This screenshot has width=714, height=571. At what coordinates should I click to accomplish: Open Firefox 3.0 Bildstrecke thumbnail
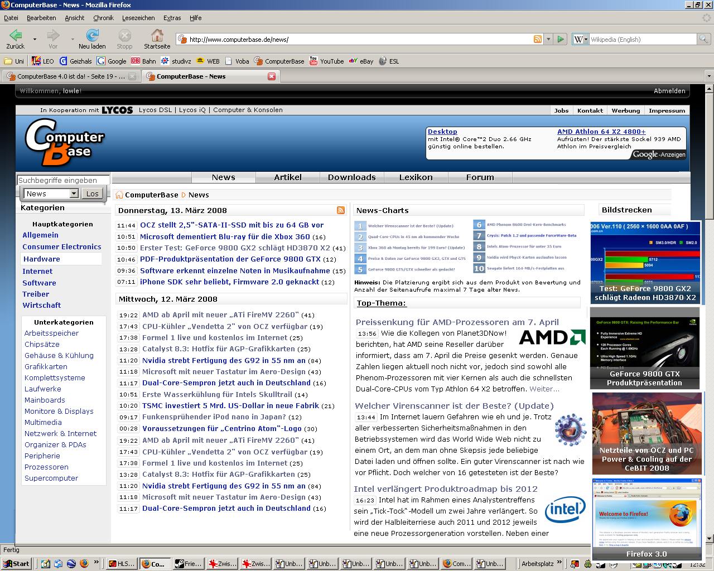tap(647, 520)
